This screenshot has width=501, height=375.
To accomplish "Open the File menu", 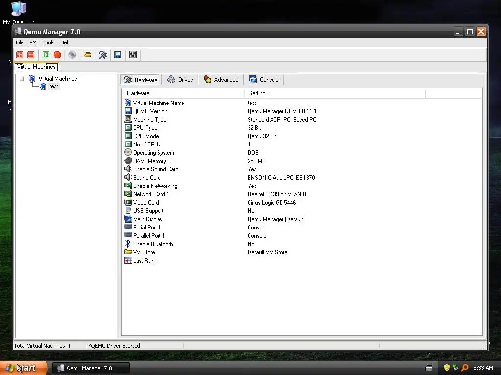I will [x=20, y=42].
